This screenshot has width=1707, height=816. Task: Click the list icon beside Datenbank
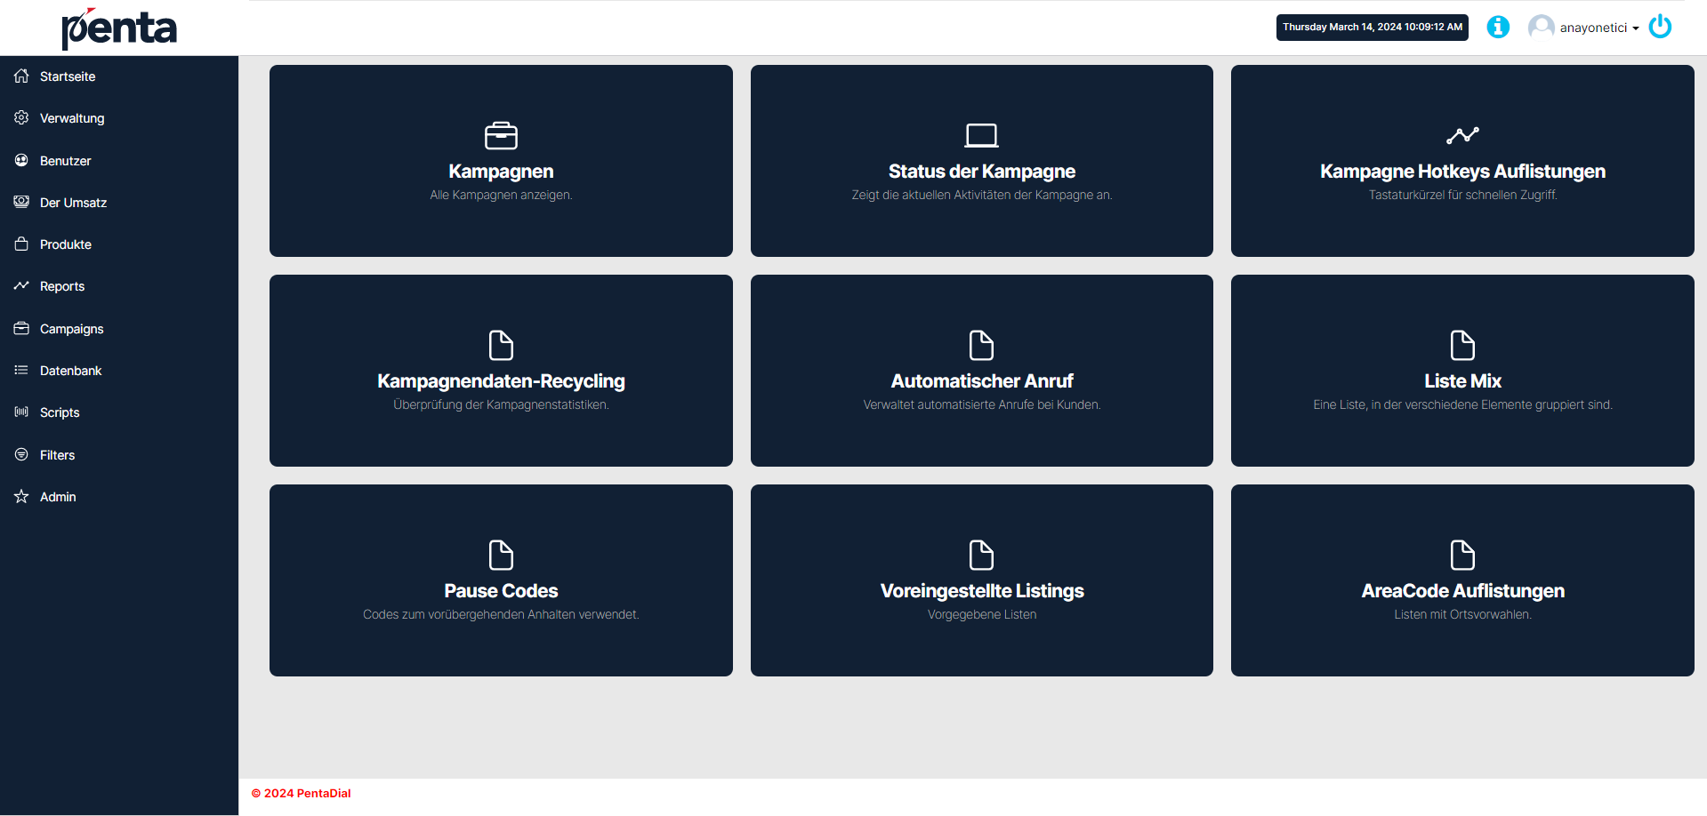[x=21, y=371]
